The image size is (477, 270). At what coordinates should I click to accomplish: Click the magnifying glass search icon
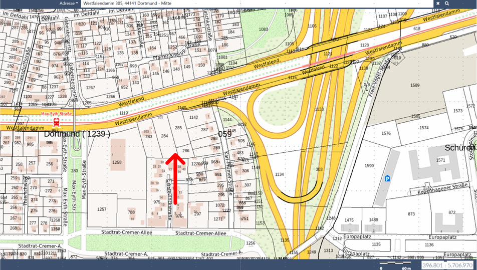point(447,3)
